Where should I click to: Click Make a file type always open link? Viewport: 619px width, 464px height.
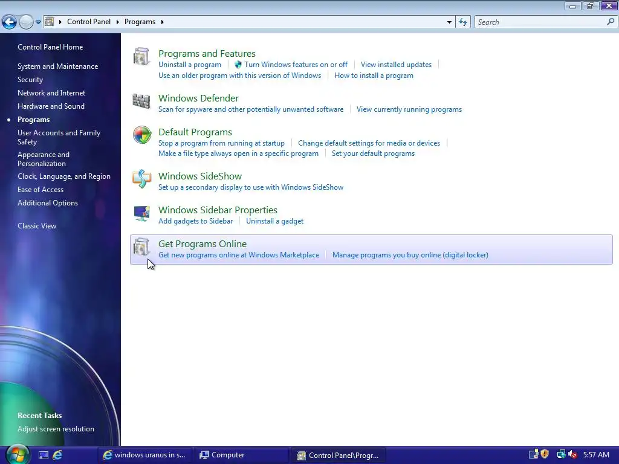coord(238,153)
